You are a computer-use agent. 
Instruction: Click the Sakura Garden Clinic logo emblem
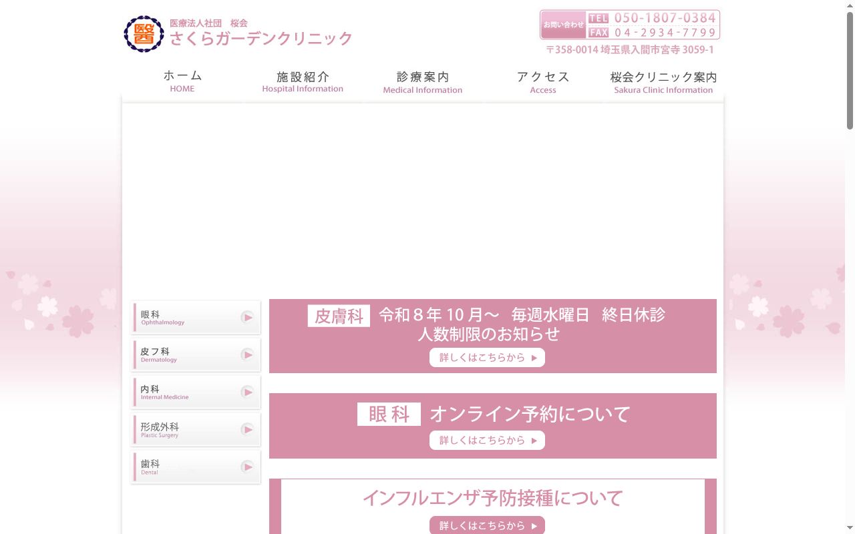[x=144, y=34]
